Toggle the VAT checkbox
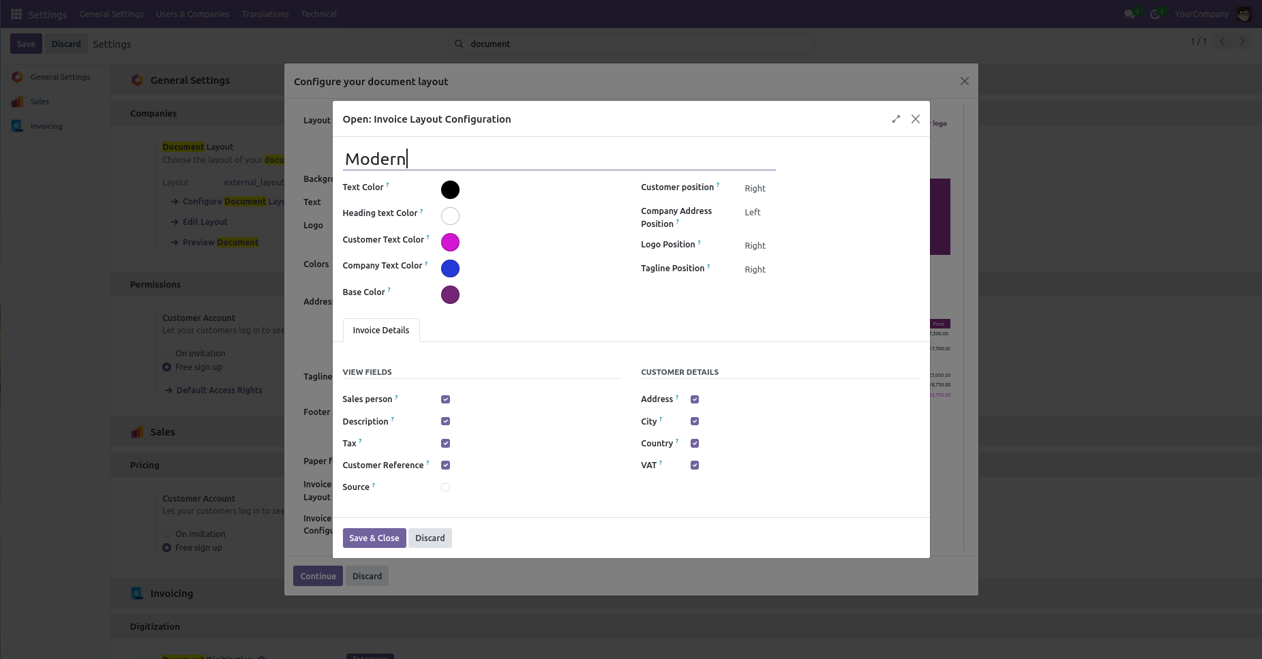Viewport: 1262px width, 659px height. click(695, 465)
